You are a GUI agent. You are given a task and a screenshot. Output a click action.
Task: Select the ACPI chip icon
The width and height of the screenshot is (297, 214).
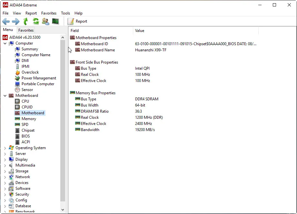[17, 142]
